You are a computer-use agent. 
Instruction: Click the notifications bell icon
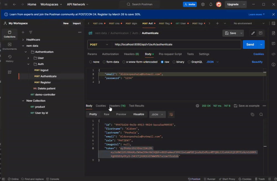[x=211, y=4]
